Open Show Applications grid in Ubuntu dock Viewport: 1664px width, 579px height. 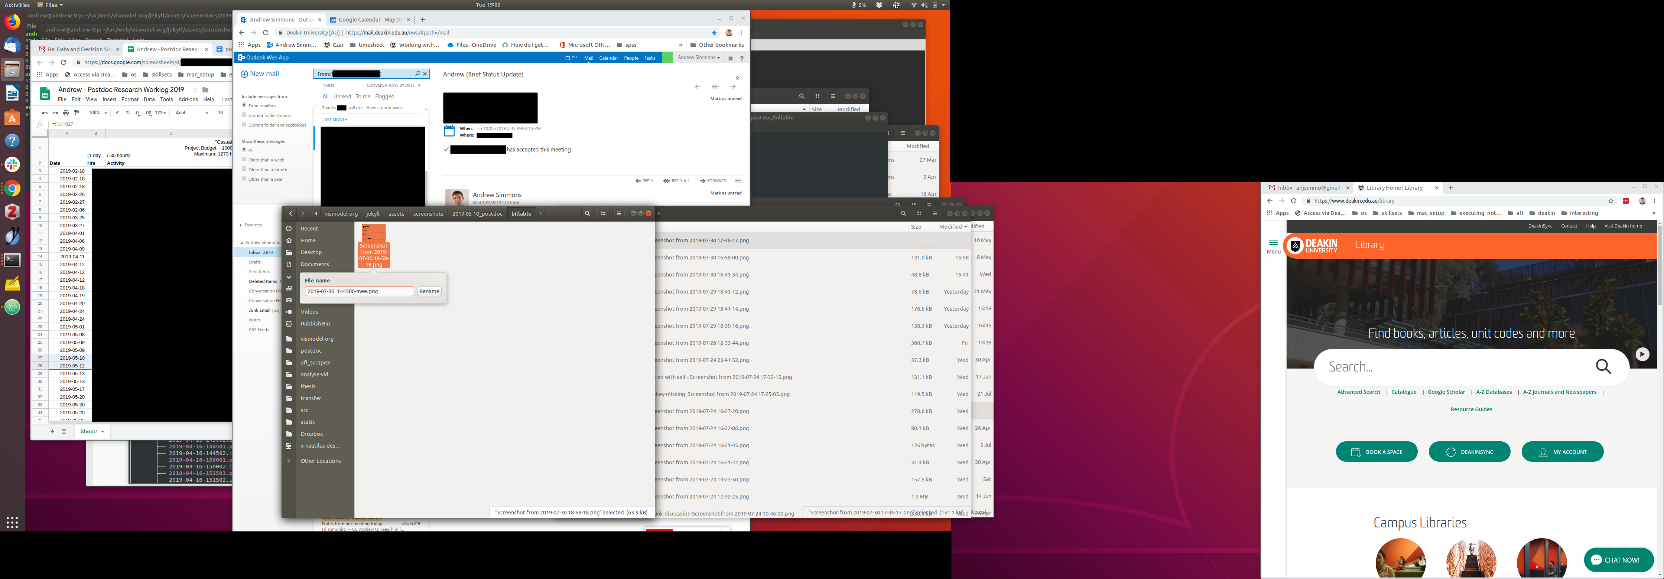[x=12, y=522]
